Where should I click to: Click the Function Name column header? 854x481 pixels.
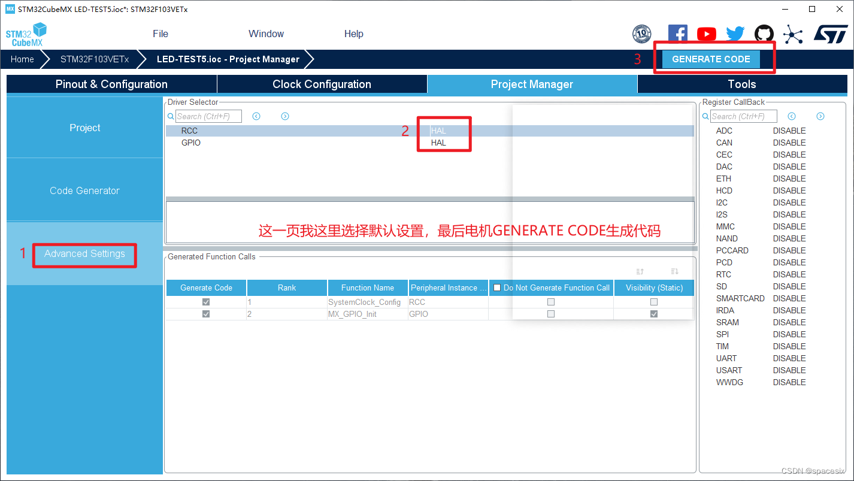pyautogui.click(x=368, y=288)
